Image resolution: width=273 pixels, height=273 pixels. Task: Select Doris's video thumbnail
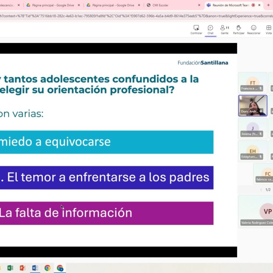[x=252, y=105]
